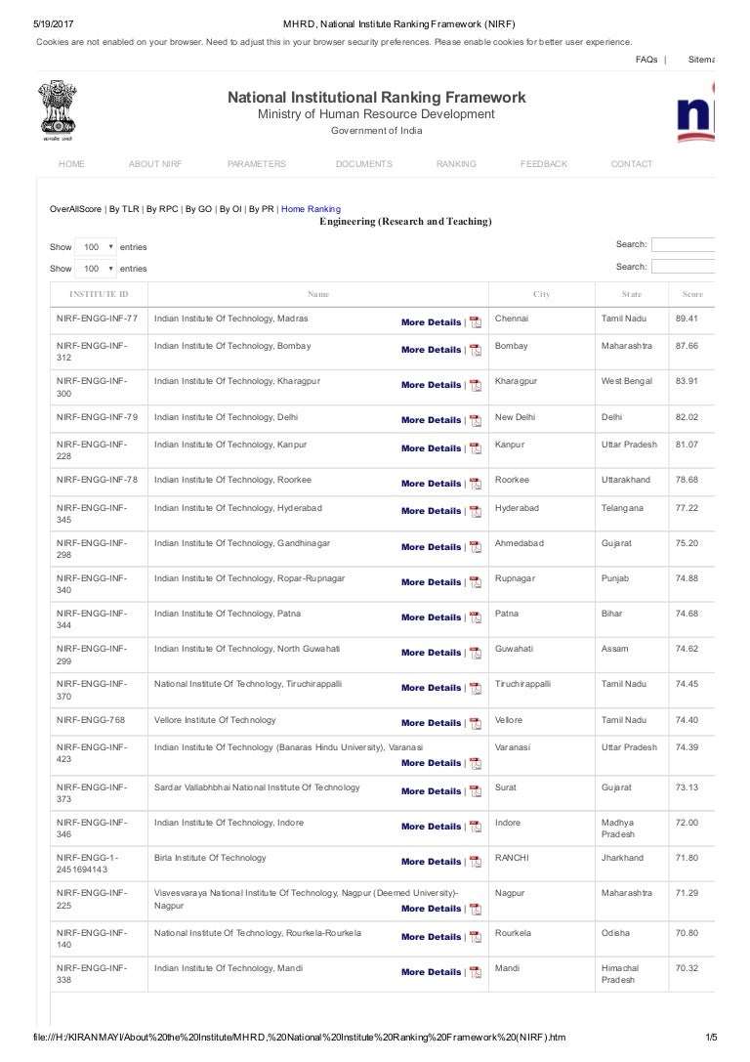Open the ABOUT NIRF menu
Image resolution: width=750 pixels, height=1062 pixels.
[x=155, y=164]
